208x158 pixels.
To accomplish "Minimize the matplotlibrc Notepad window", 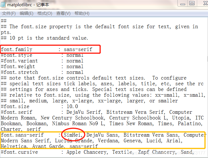I will (183, 3).
